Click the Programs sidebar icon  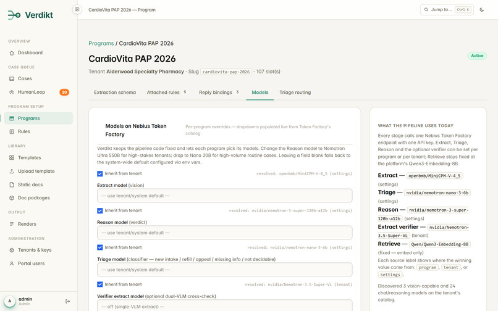click(x=12, y=118)
